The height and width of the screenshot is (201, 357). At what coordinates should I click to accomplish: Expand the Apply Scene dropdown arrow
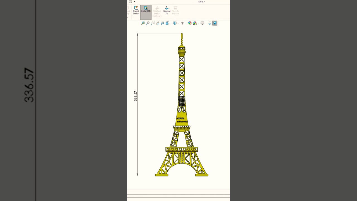[x=199, y=23]
